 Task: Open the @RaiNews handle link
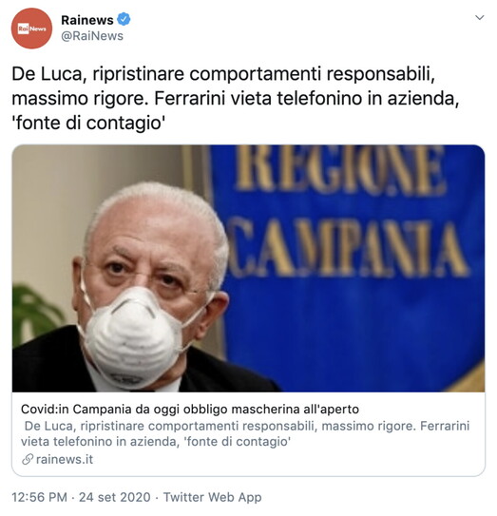point(92,36)
